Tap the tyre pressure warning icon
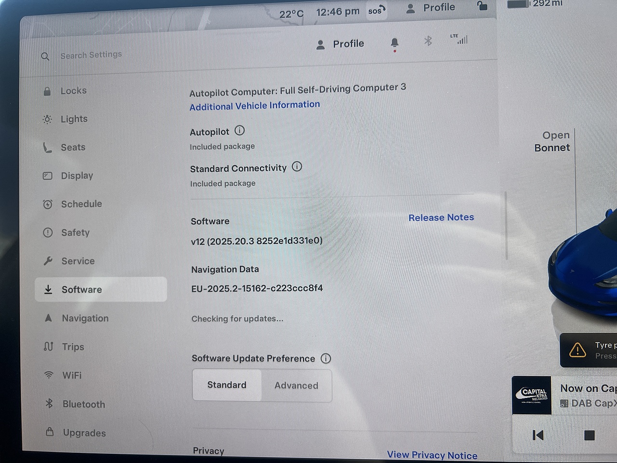 577,350
